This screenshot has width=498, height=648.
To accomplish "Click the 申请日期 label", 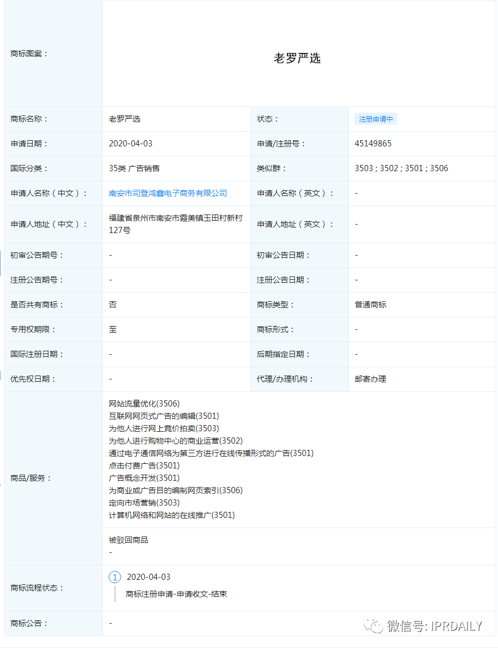I will 29,144.
